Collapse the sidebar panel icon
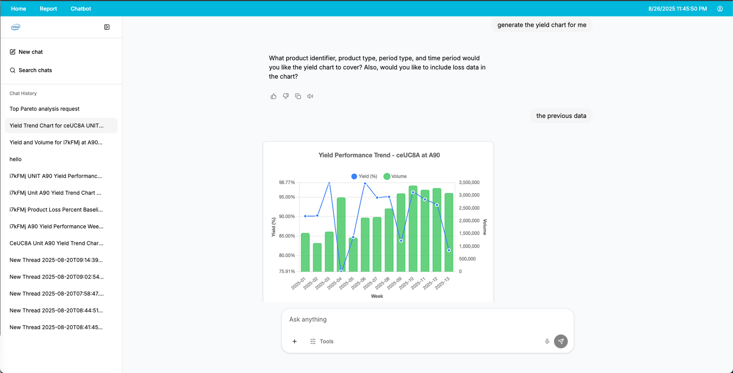The width and height of the screenshot is (733, 373). pyautogui.click(x=107, y=27)
